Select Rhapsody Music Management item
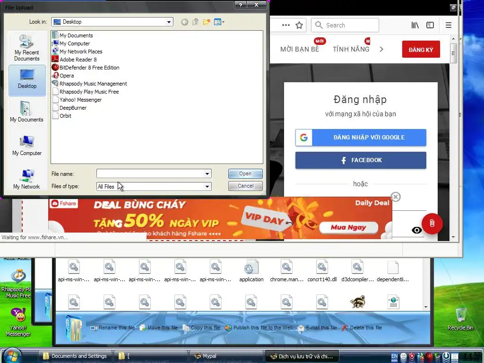 click(90, 84)
